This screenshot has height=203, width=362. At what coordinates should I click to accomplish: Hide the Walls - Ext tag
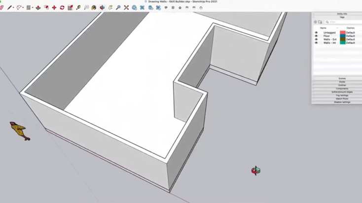(x=316, y=39)
